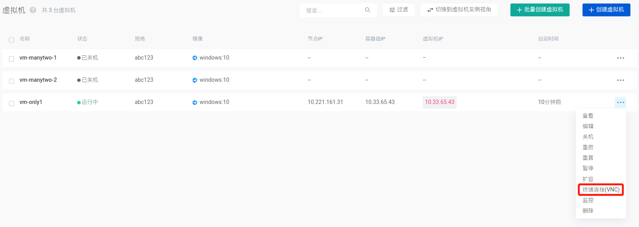Choose 删除 from the actions menu
This screenshot has width=639, height=227.
[588, 211]
